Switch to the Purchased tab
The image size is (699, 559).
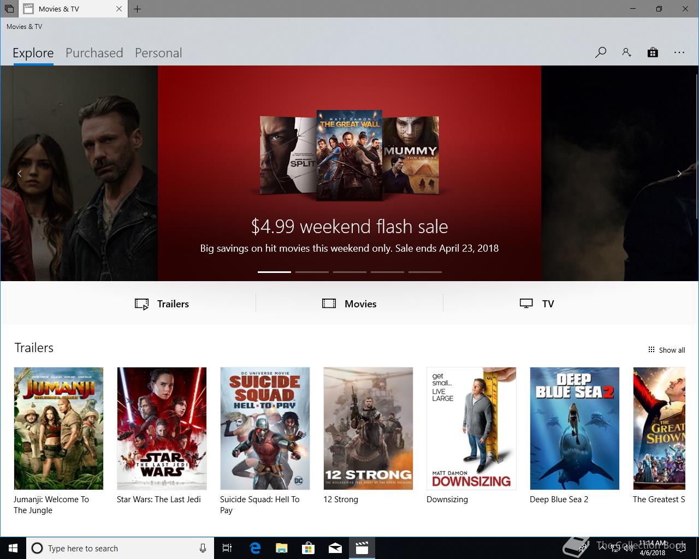coord(94,53)
